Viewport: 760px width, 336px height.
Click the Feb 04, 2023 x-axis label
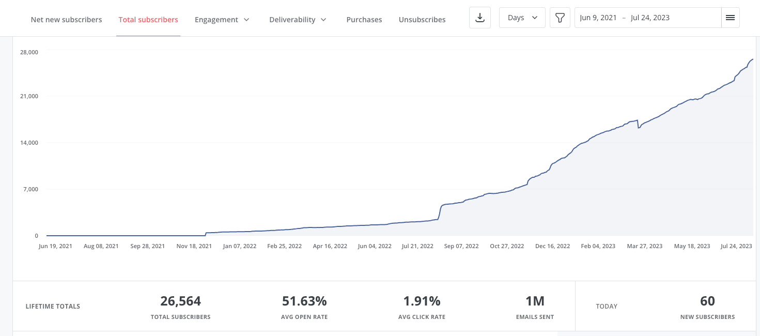pyautogui.click(x=598, y=246)
